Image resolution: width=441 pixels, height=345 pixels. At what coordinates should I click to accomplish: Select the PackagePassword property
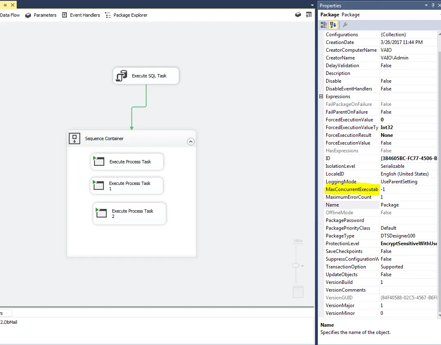tap(352, 220)
